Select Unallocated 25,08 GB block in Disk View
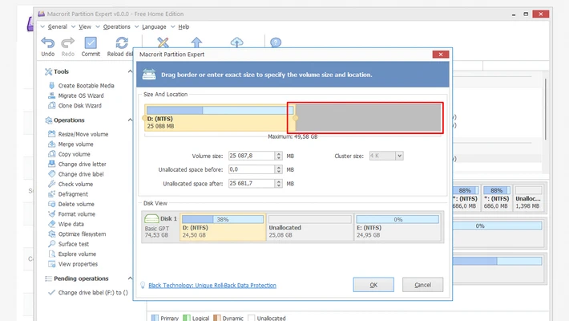Image resolution: width=569 pixels, height=321 pixels. pyautogui.click(x=310, y=227)
